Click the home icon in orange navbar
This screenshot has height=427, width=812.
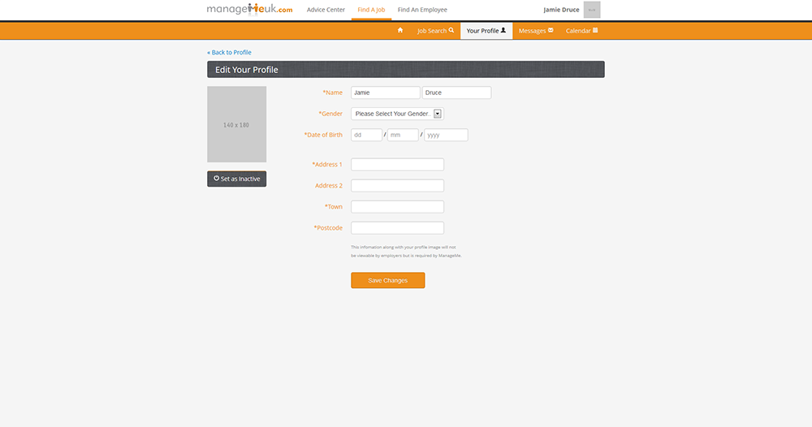click(x=400, y=31)
